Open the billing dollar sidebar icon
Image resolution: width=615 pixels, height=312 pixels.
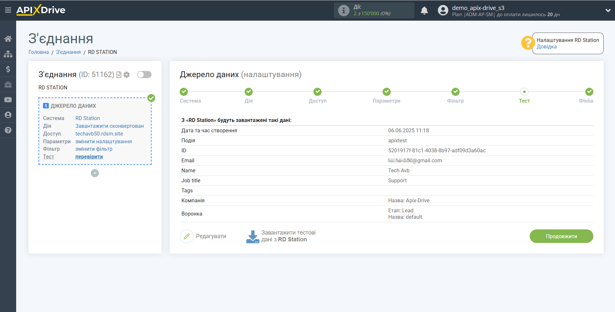(x=8, y=69)
